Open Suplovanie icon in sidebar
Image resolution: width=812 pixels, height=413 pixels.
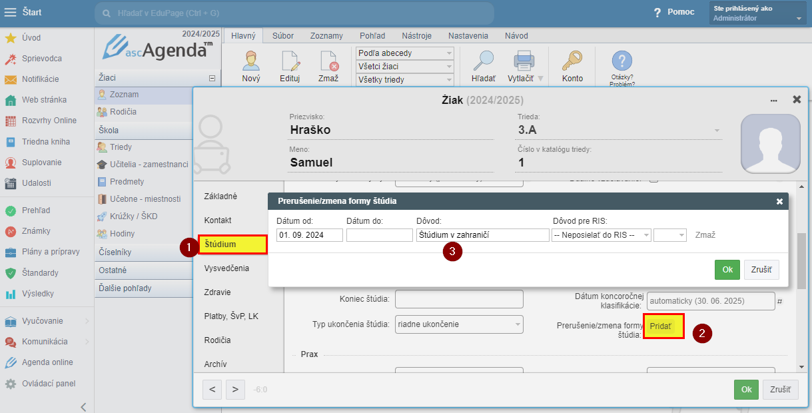click(x=11, y=163)
